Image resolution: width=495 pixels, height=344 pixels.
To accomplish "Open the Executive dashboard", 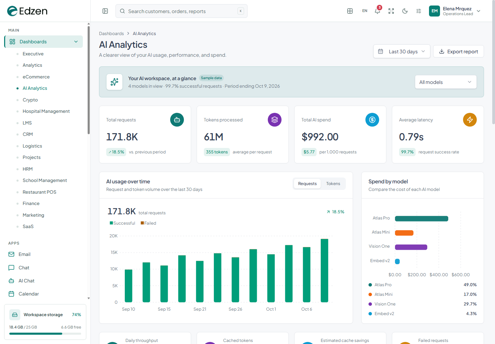I will 33,54.
